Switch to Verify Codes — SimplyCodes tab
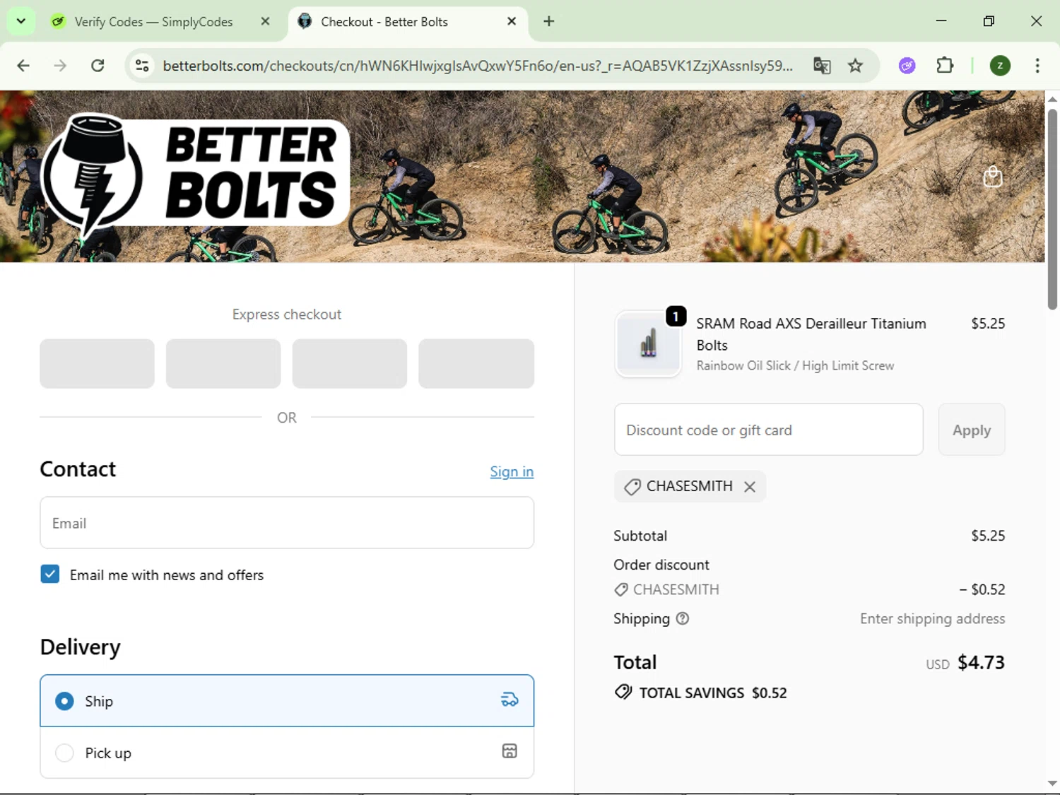The image size is (1060, 795). [x=154, y=22]
